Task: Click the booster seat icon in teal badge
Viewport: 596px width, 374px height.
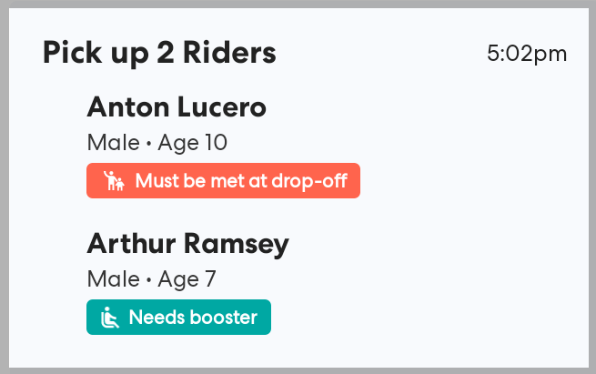Action: coord(110,318)
